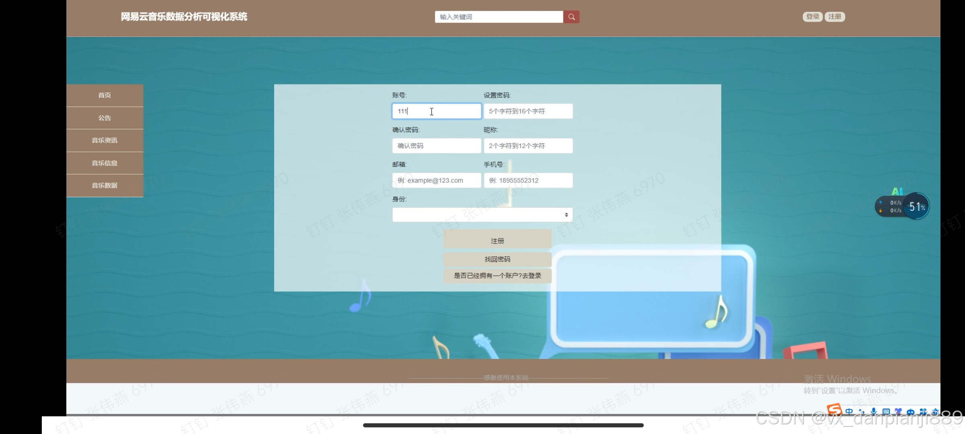Open the Sogou soft keyboard icon
The height and width of the screenshot is (434, 965).
coord(886,411)
